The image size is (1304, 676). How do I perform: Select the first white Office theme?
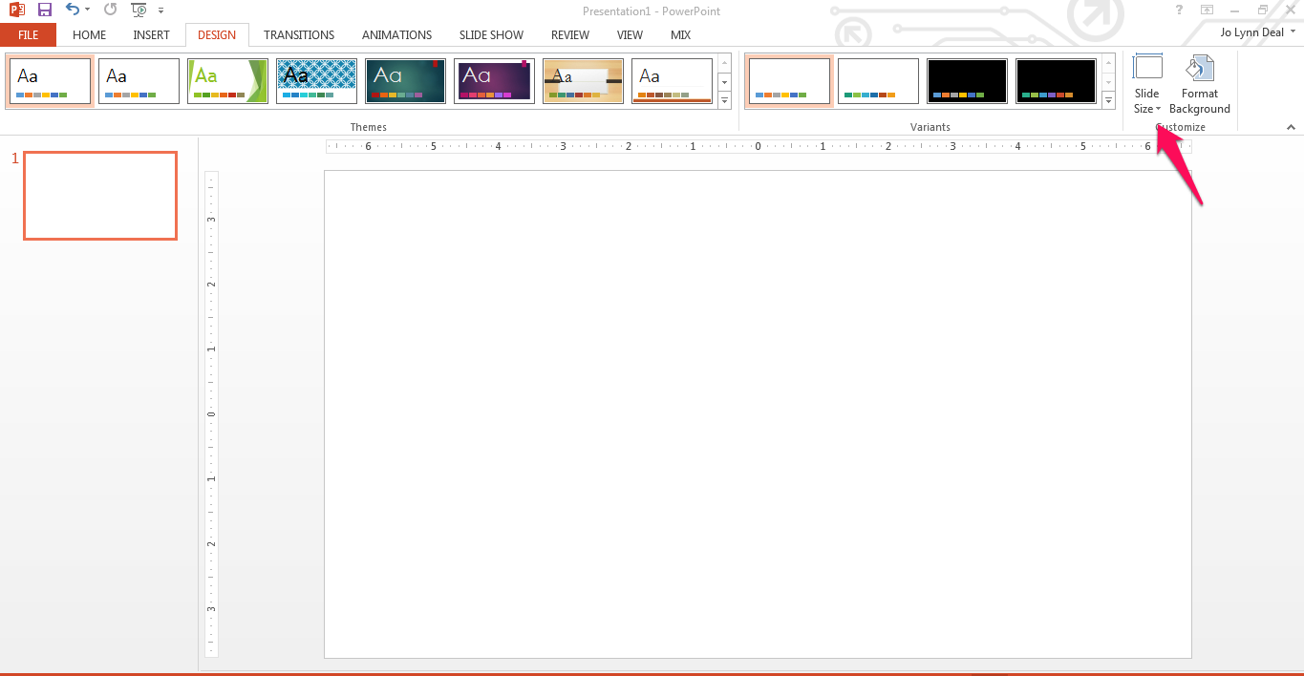(x=50, y=80)
